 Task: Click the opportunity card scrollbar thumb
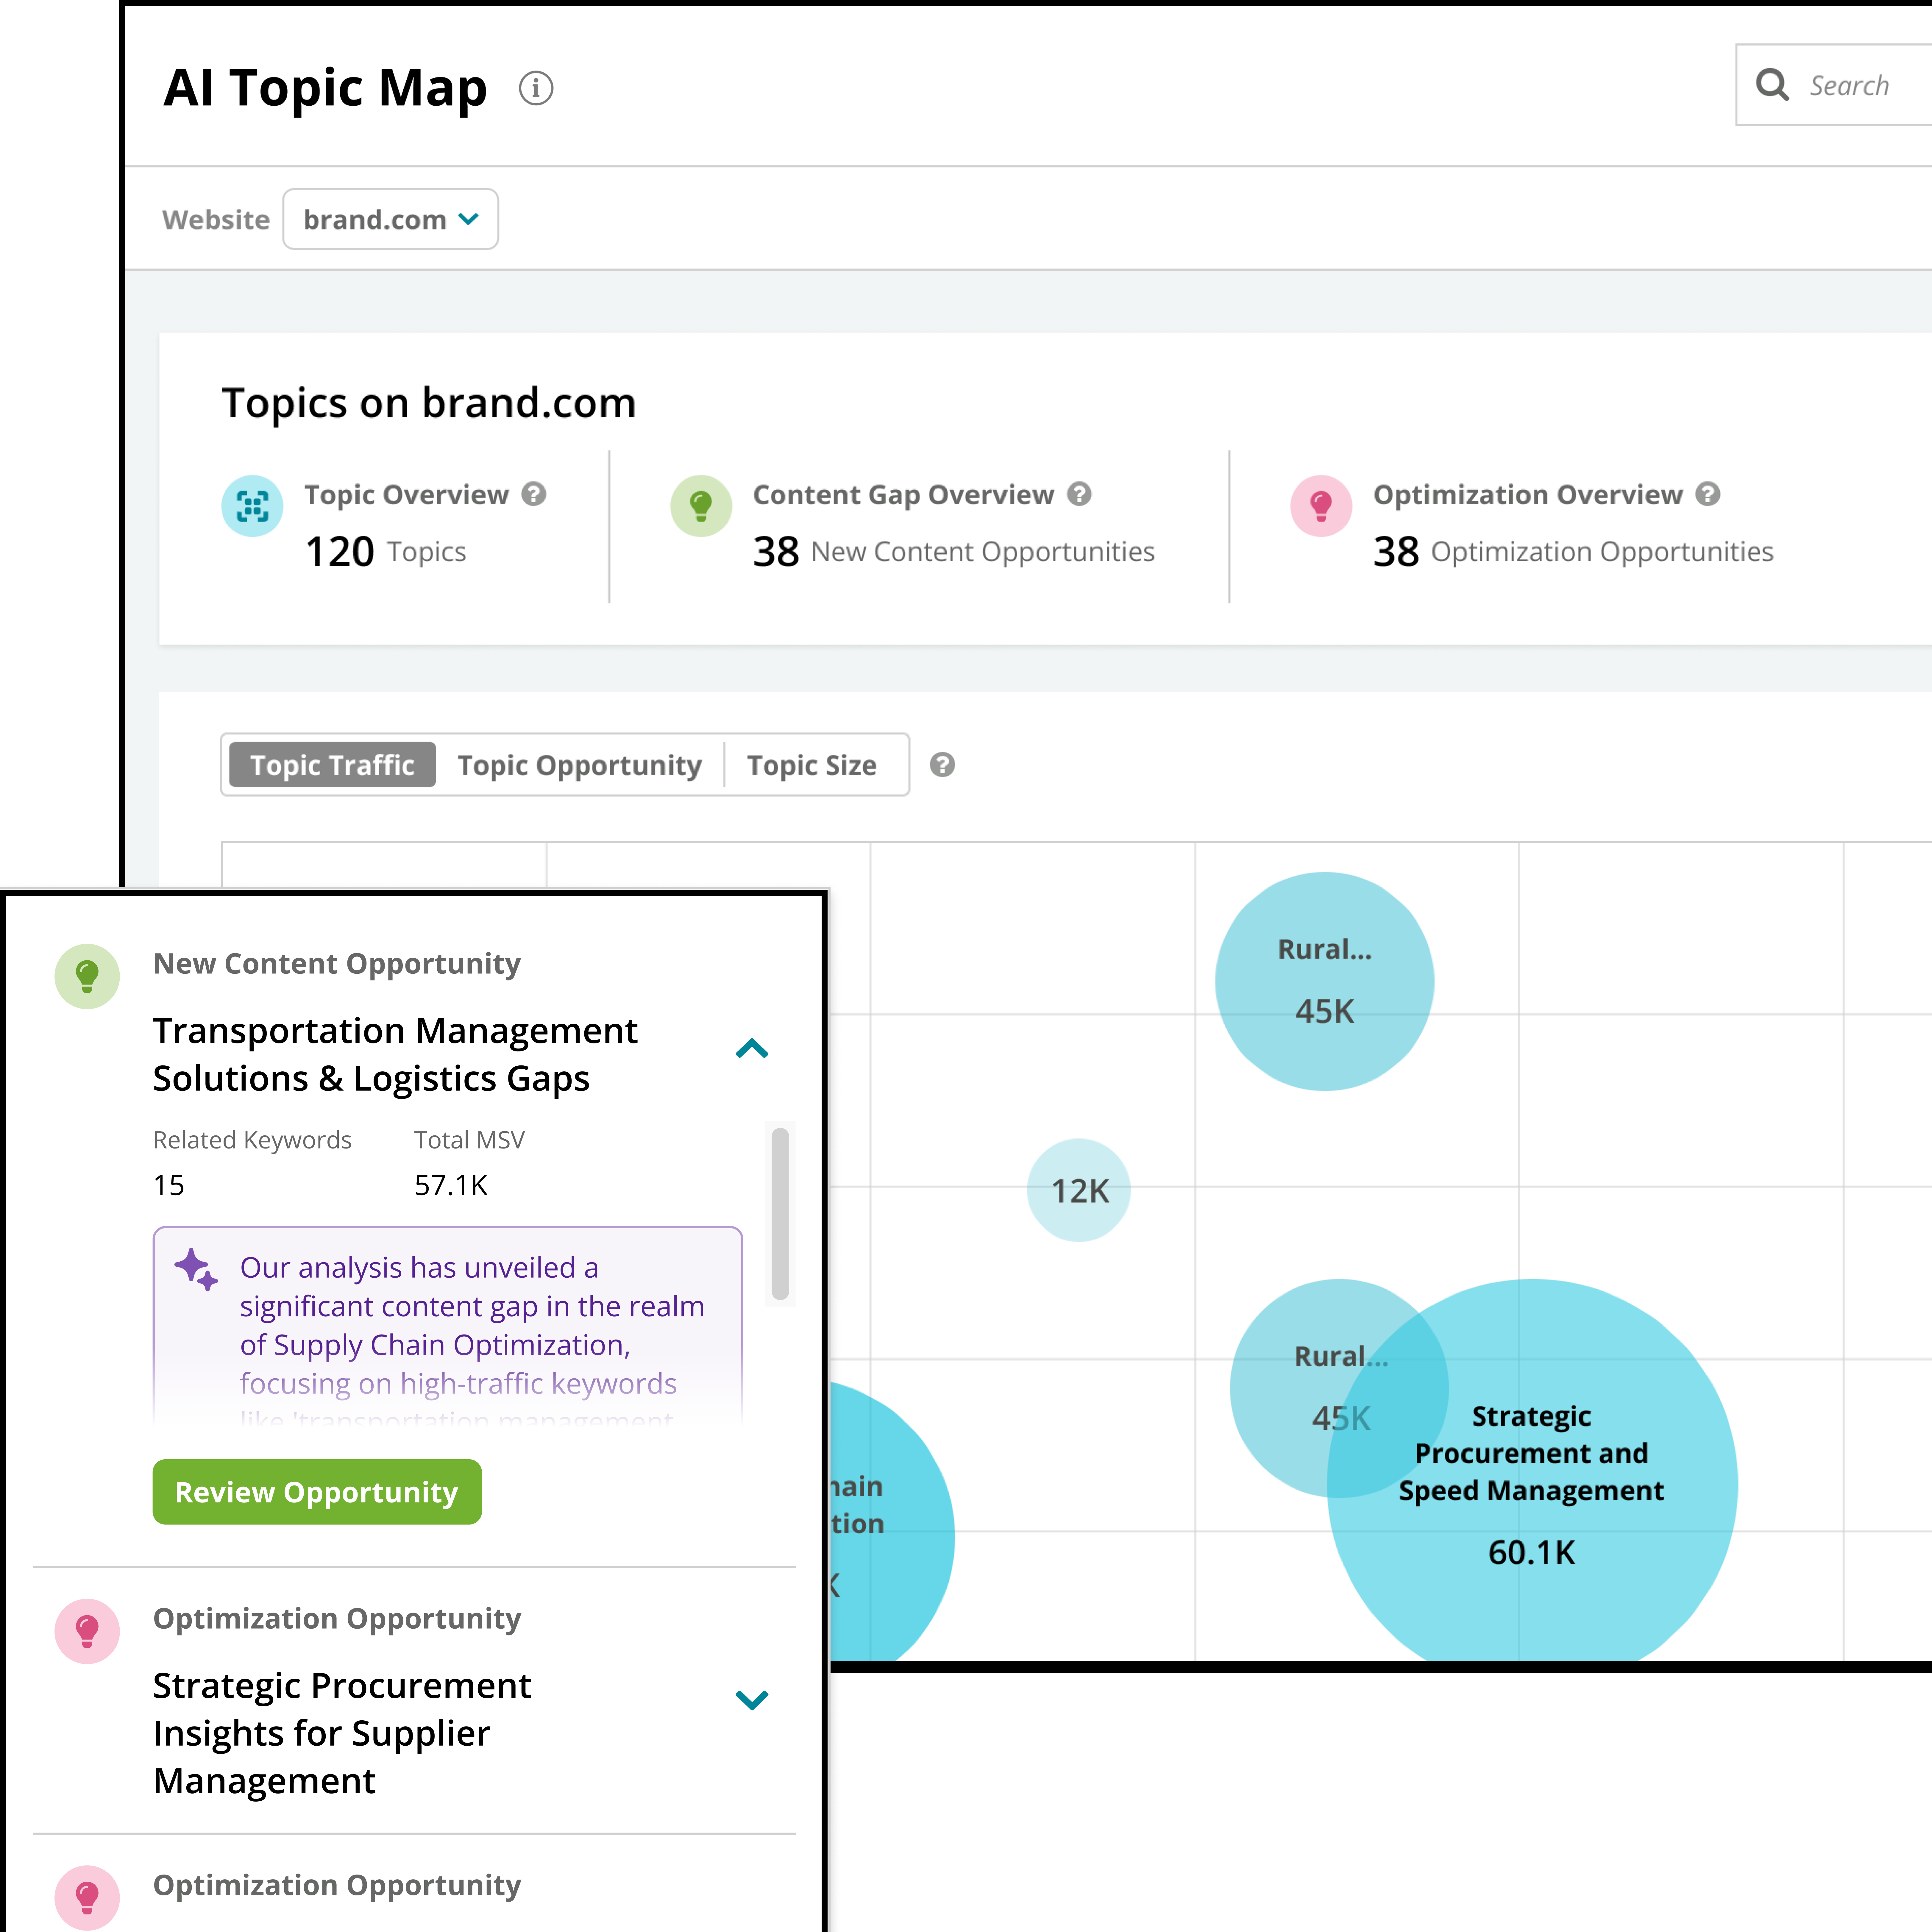[780, 1214]
